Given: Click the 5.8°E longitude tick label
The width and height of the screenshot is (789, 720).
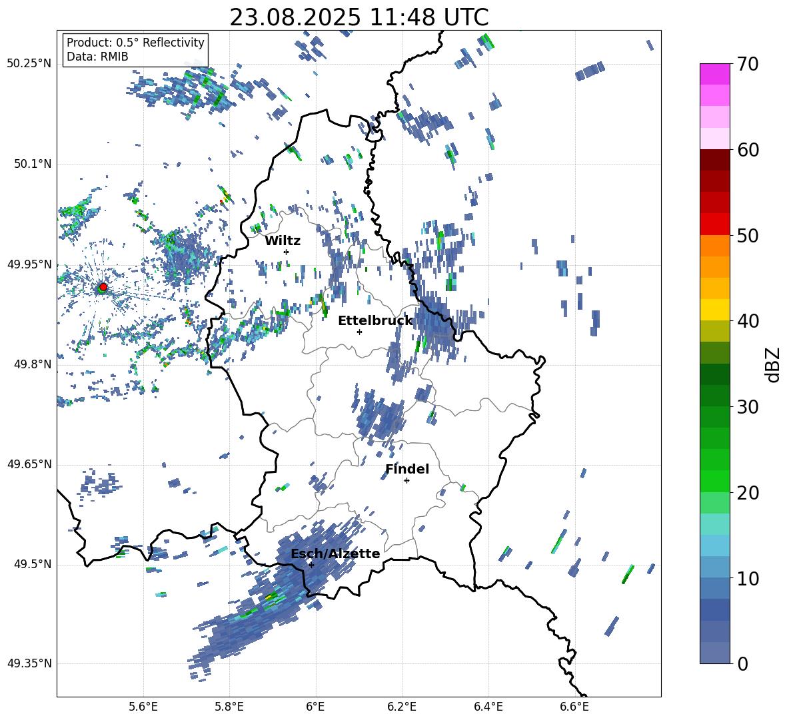Looking at the screenshot, I should [x=229, y=707].
